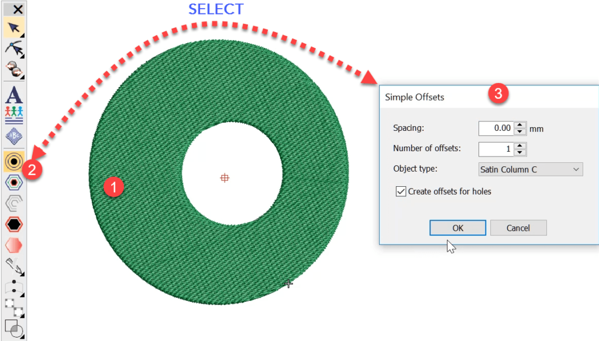Screen dimensions: 599x341
Task: Uncheck Create offsets for holes
Action: [401, 191]
